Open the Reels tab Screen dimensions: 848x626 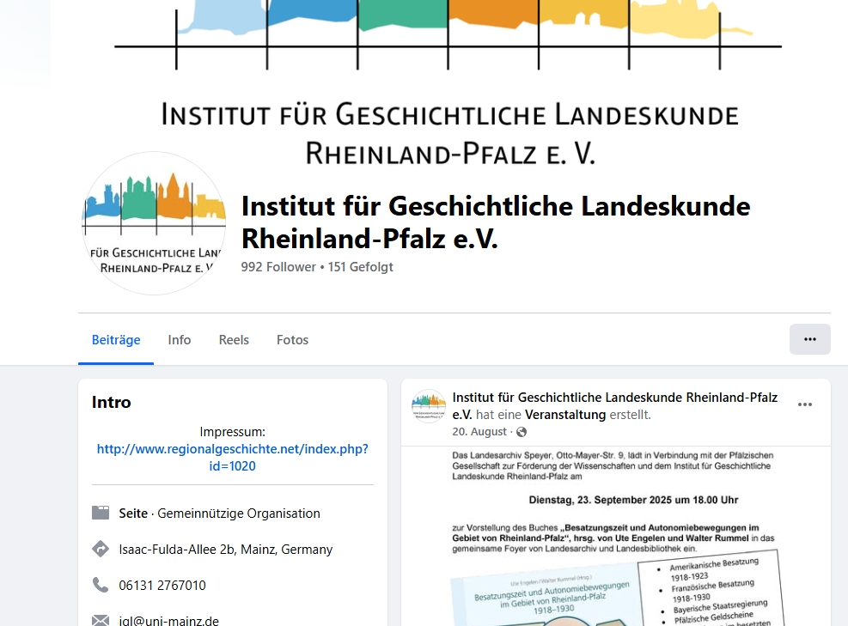click(x=234, y=339)
